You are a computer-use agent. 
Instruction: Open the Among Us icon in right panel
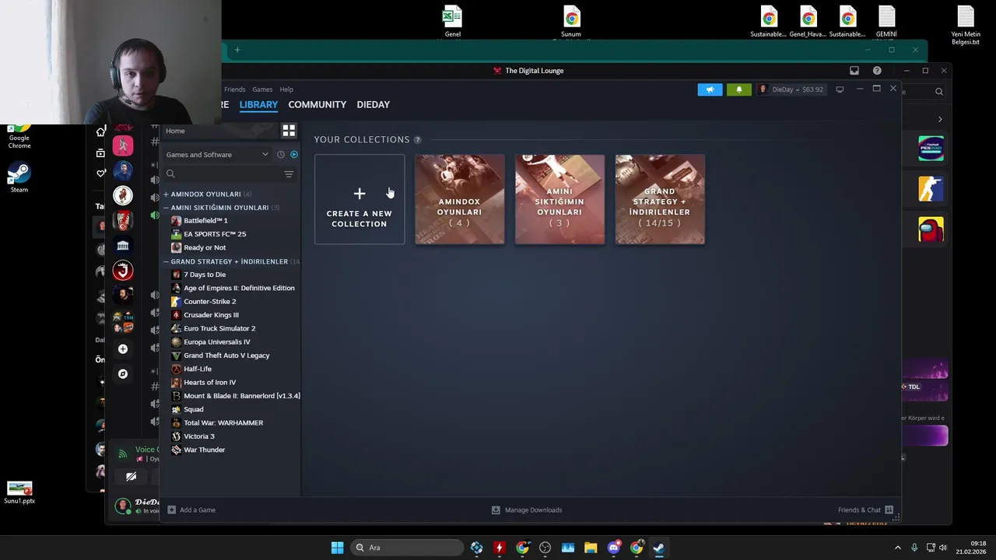coord(931,229)
